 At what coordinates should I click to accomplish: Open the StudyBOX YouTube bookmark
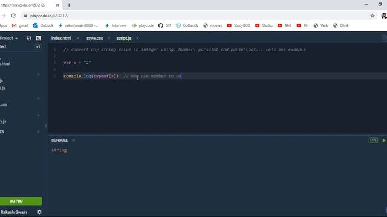[x=238, y=25]
